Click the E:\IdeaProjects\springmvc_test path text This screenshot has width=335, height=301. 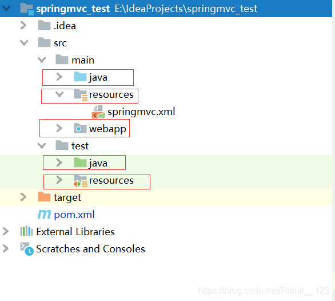186,9
